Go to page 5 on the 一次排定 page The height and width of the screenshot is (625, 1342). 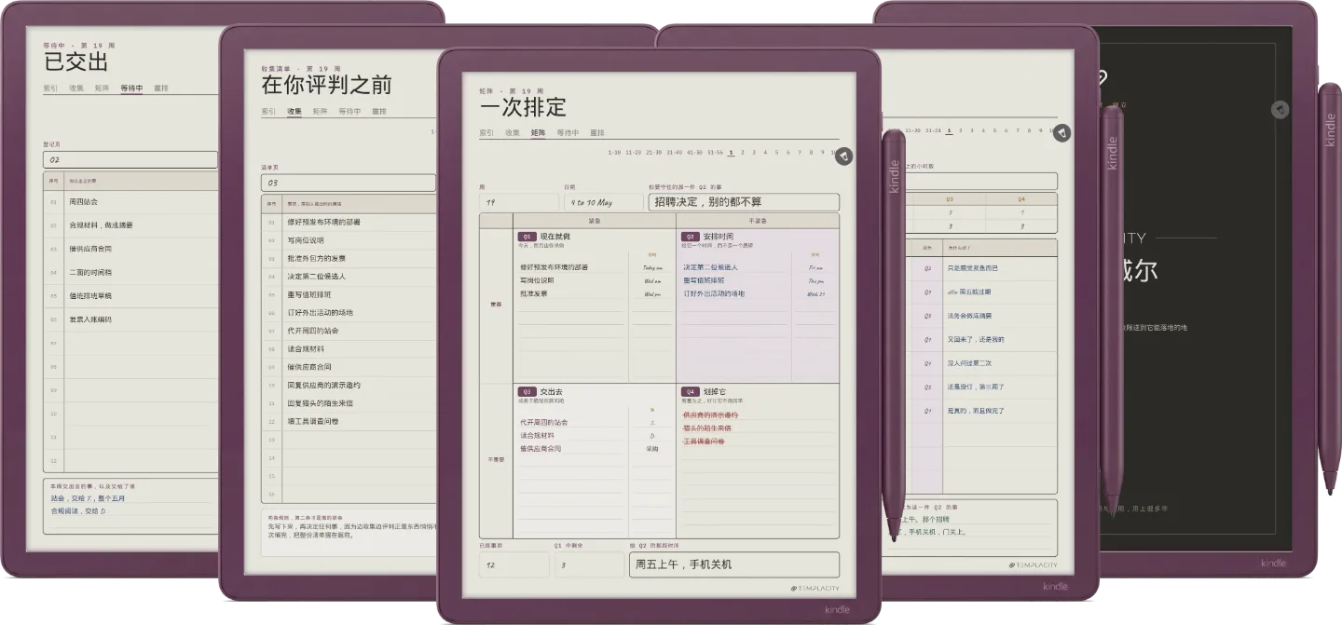click(777, 153)
